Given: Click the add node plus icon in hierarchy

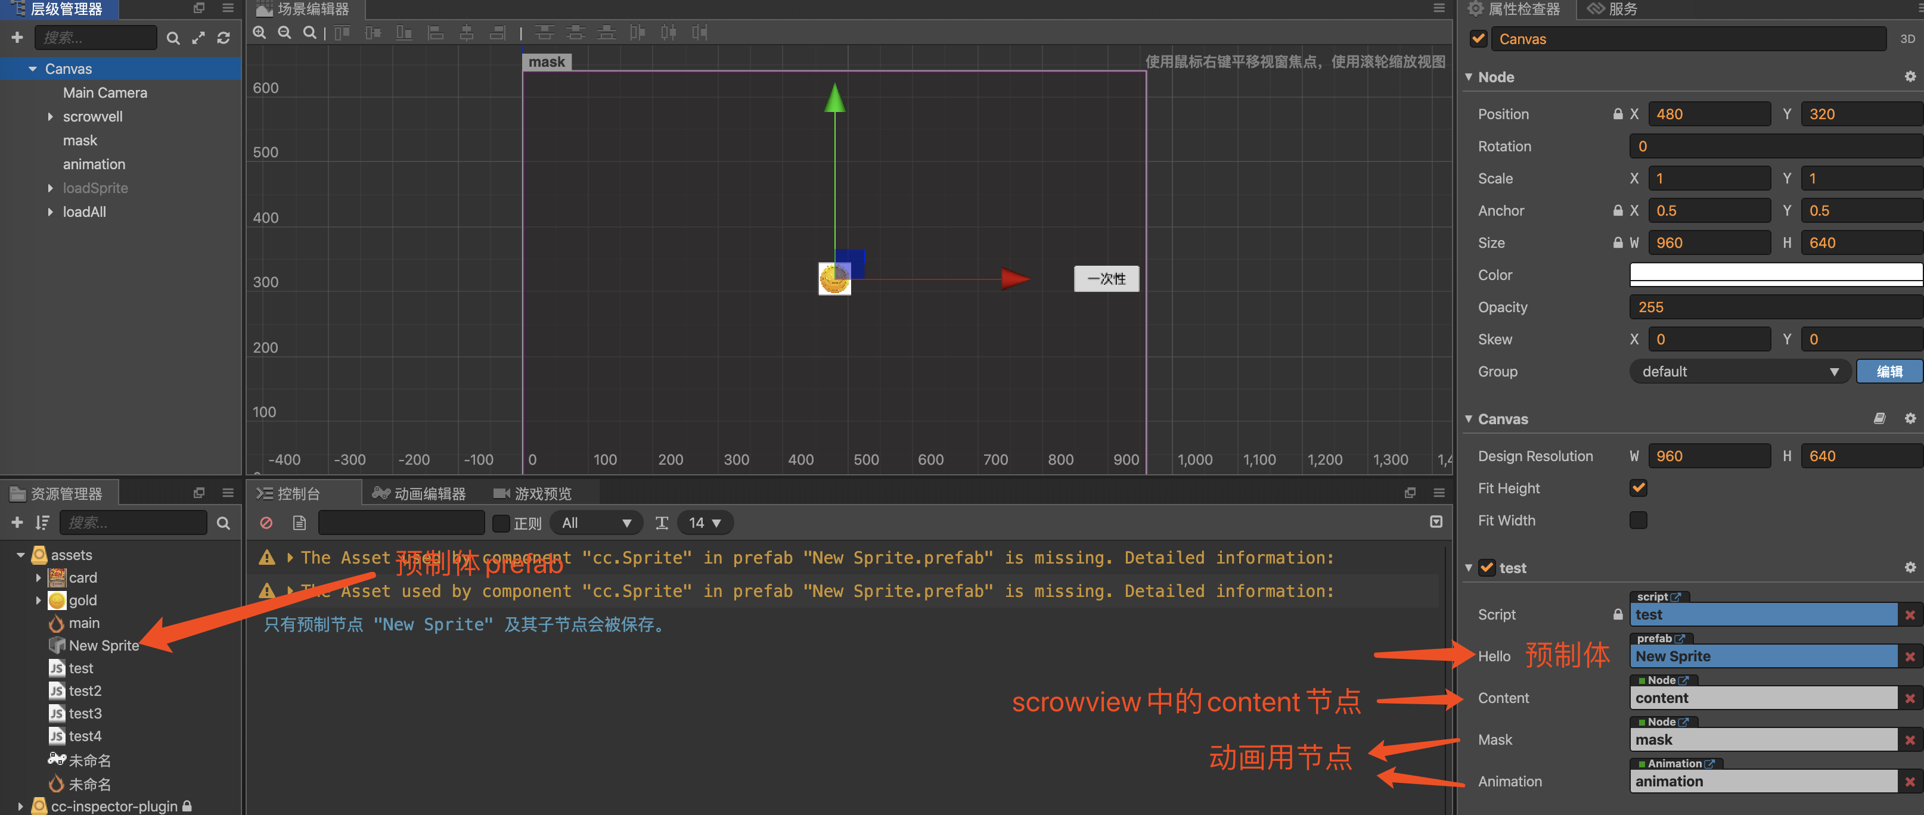Looking at the screenshot, I should 17,38.
